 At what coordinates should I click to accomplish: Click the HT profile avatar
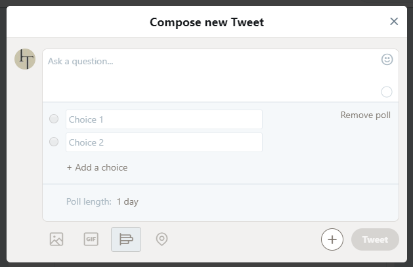(x=25, y=59)
